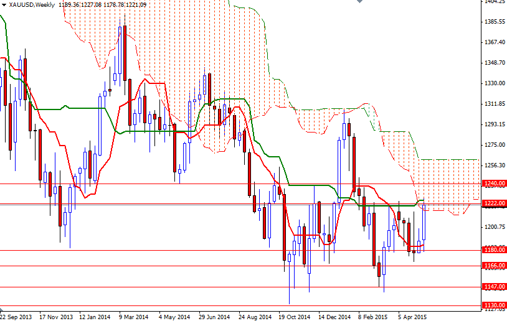Click the 8 Feb 2015 date label

click(372, 317)
